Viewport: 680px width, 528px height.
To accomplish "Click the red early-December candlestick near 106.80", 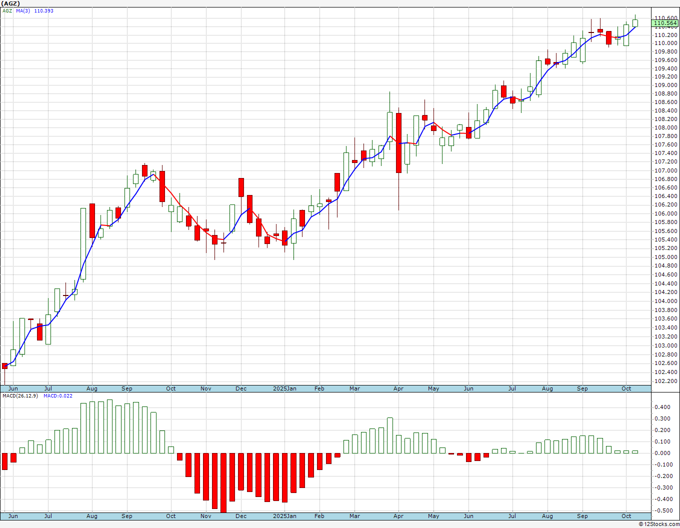I will (241, 187).
